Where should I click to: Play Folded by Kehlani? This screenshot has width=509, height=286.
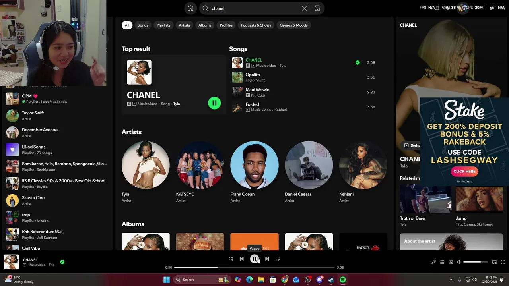pos(304,107)
